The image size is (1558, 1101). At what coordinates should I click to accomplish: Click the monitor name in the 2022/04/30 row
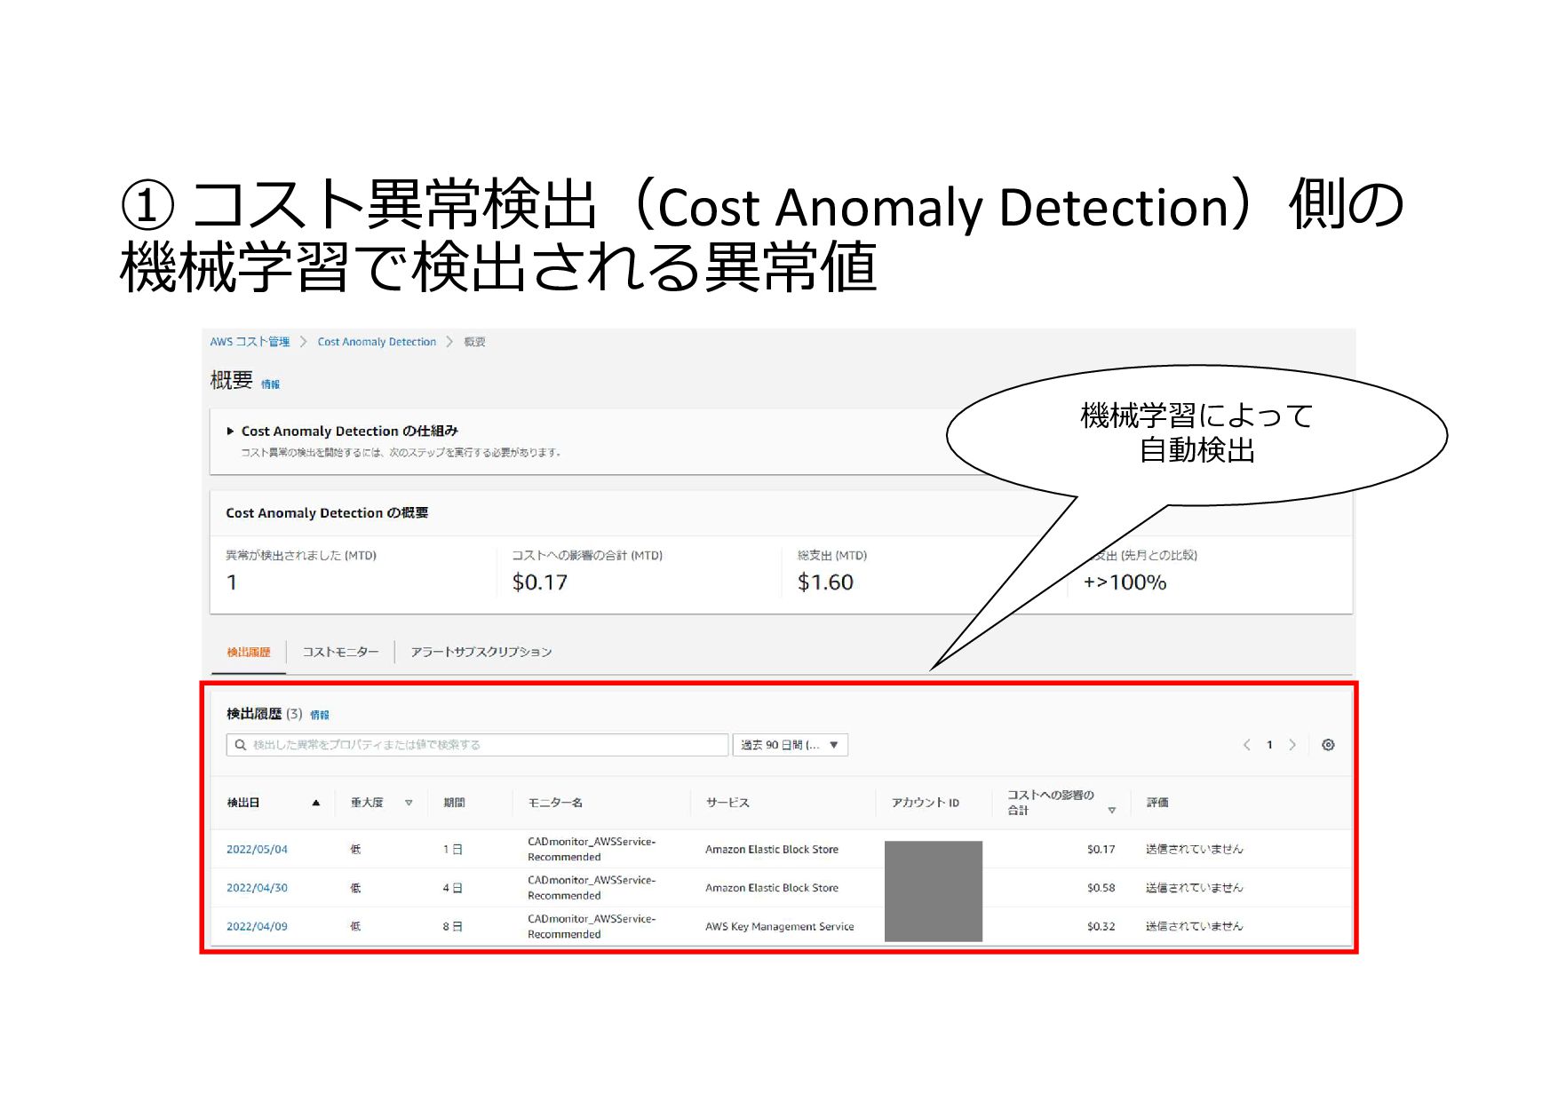pos(592,888)
